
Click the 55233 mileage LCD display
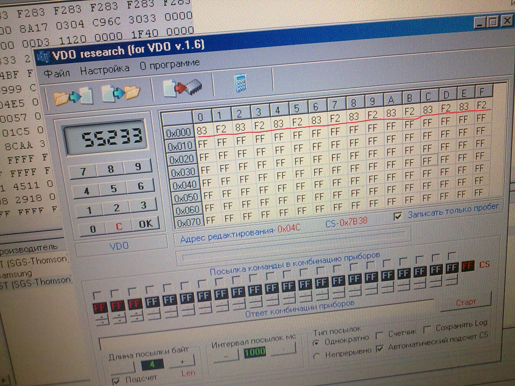tap(106, 138)
